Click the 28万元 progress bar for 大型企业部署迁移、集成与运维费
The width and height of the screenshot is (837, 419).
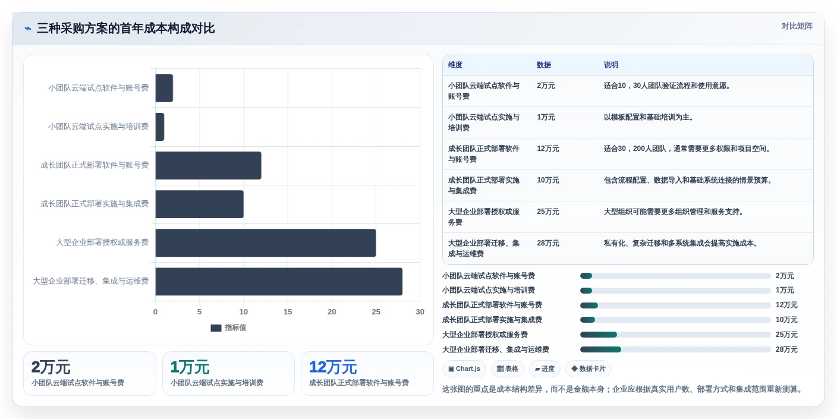[675, 349]
